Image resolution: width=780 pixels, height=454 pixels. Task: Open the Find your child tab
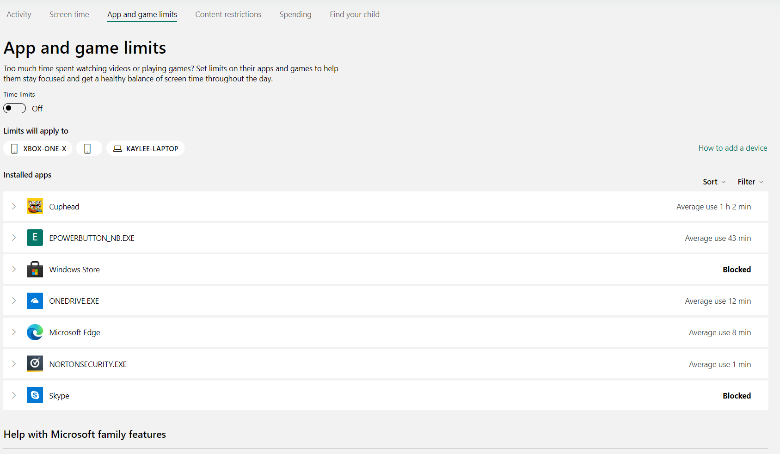coord(355,14)
